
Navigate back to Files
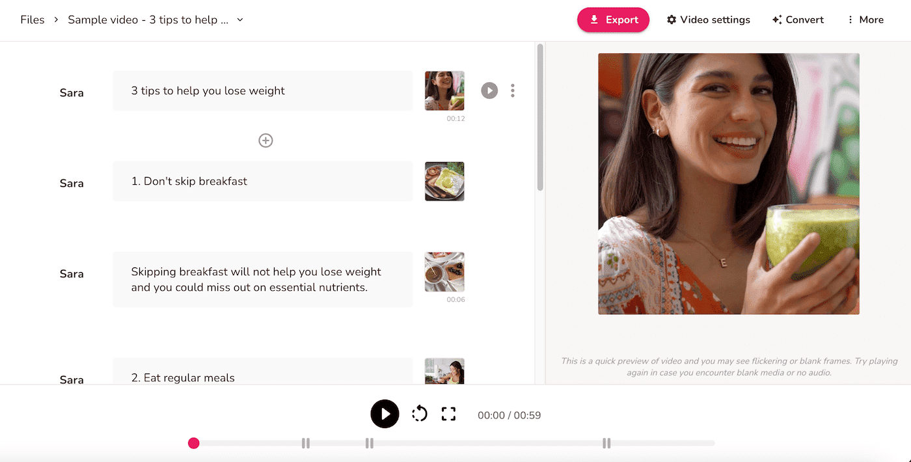[x=32, y=20]
